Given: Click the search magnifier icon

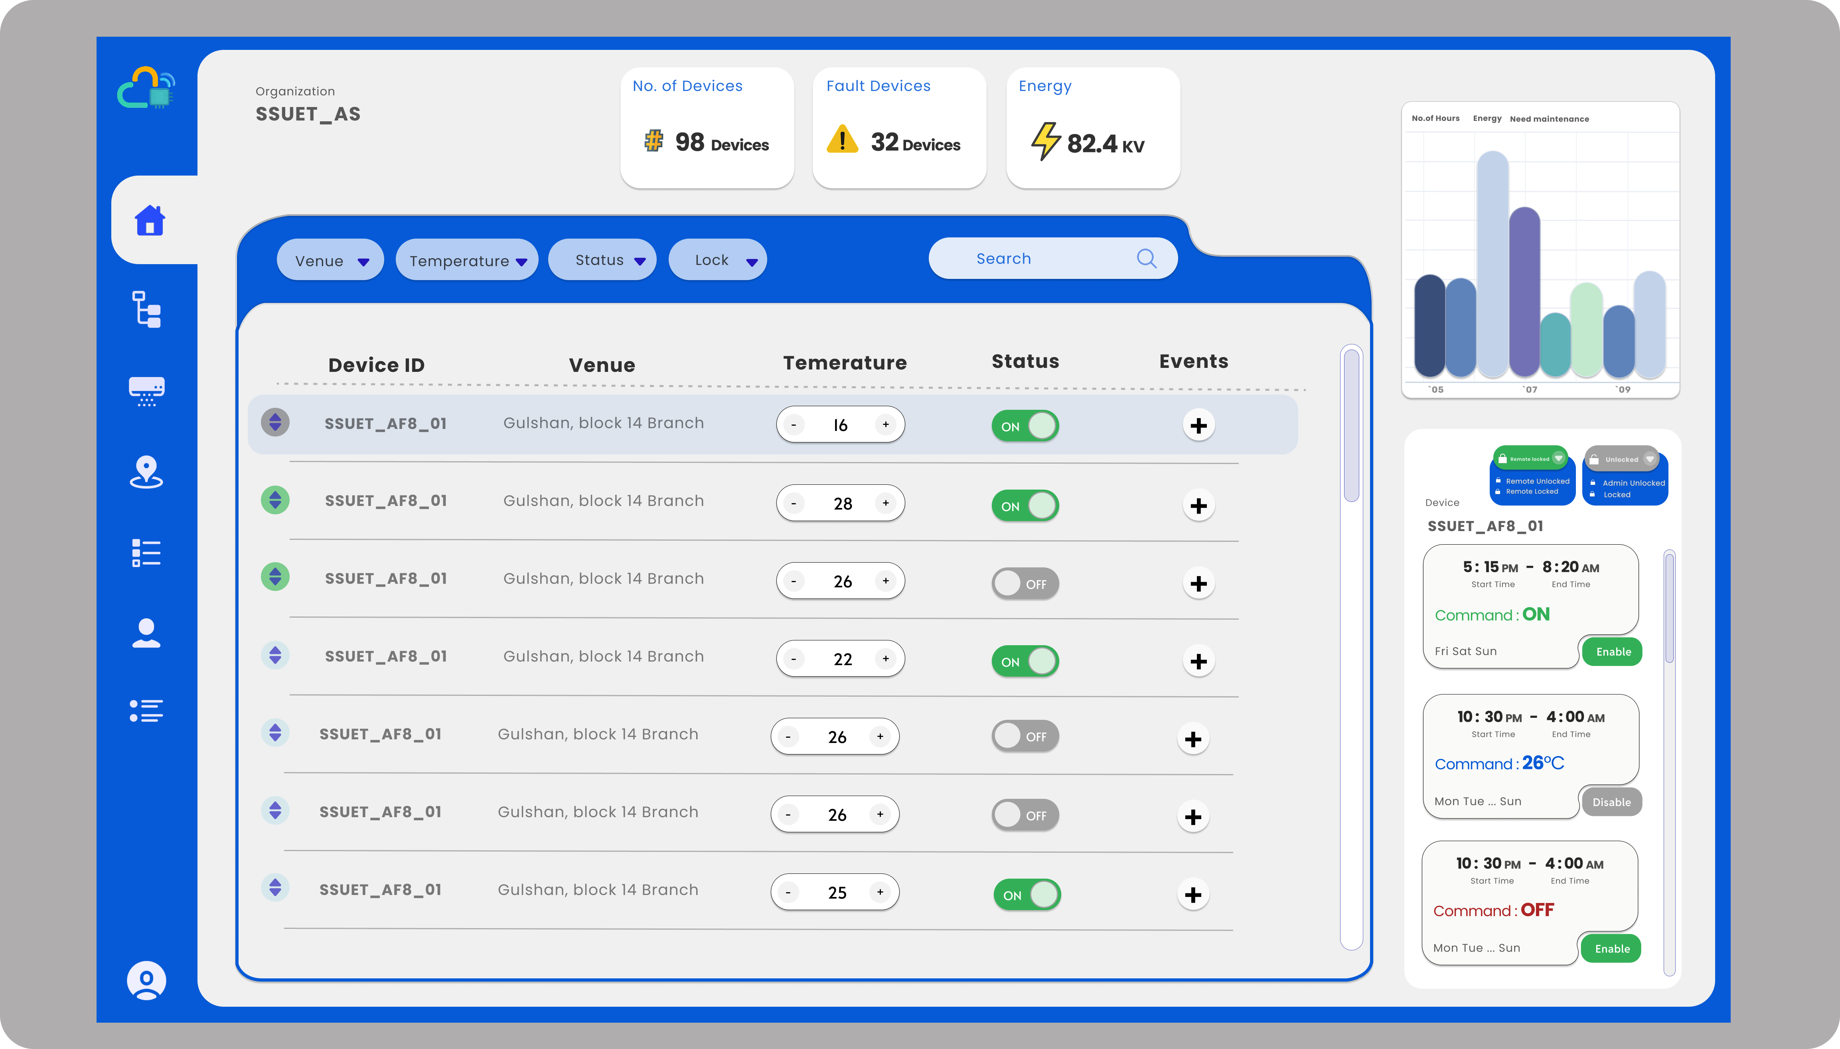Looking at the screenshot, I should pos(1147,259).
